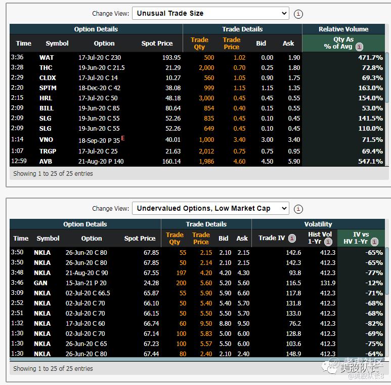The height and width of the screenshot is (385, 391).
Task: Select AVB symbol row
Action: pyautogui.click(x=46, y=162)
